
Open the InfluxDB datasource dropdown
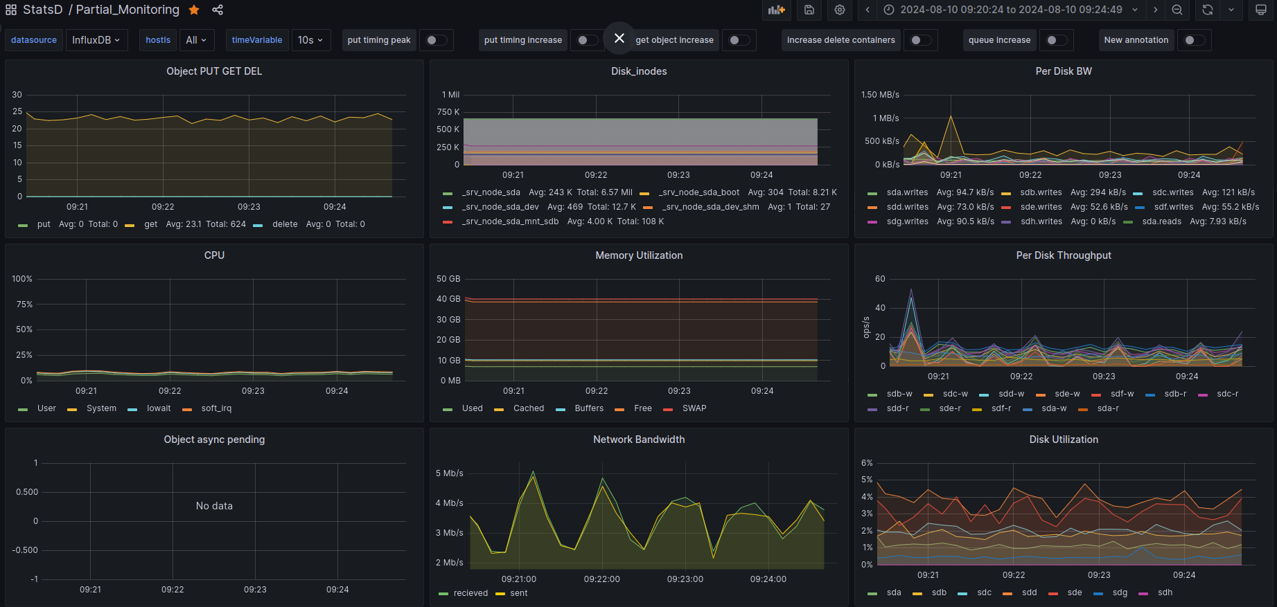96,40
